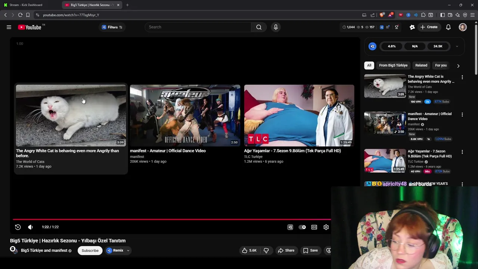The height and width of the screenshot is (269, 478).
Task: Go back in browser history
Action: point(6,15)
